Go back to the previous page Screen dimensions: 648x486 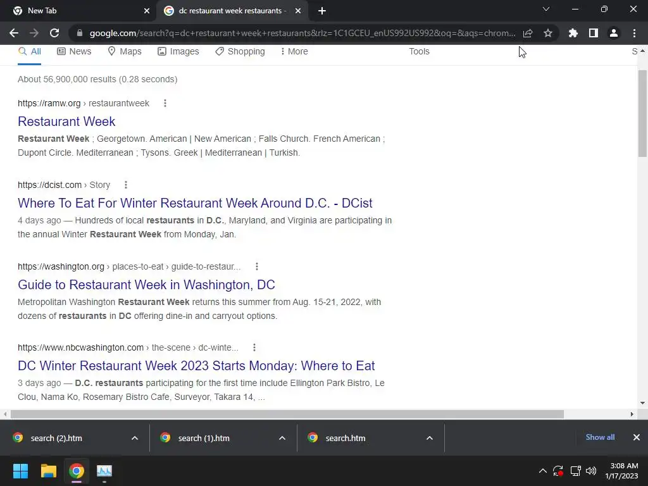coord(14,33)
